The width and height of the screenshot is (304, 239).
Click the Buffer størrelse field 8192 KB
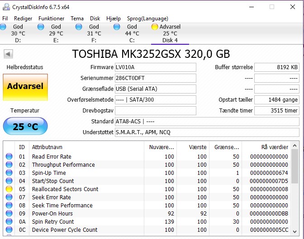click(277, 67)
